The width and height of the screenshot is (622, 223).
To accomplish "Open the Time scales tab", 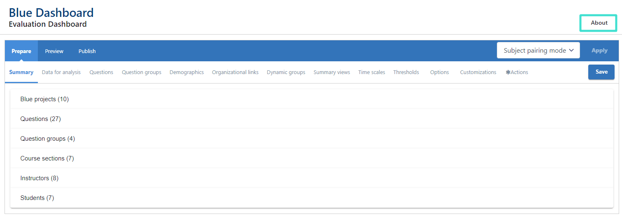I will (372, 72).
